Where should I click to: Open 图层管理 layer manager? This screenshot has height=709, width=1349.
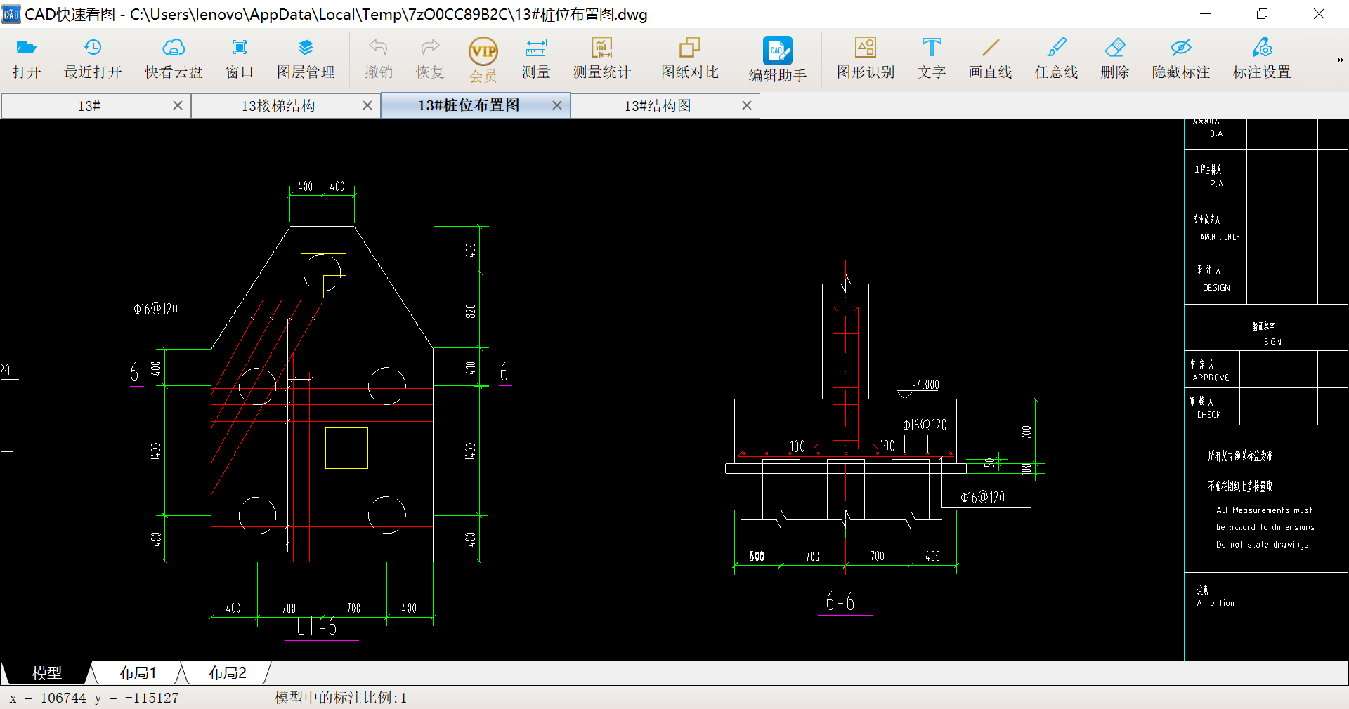click(306, 59)
